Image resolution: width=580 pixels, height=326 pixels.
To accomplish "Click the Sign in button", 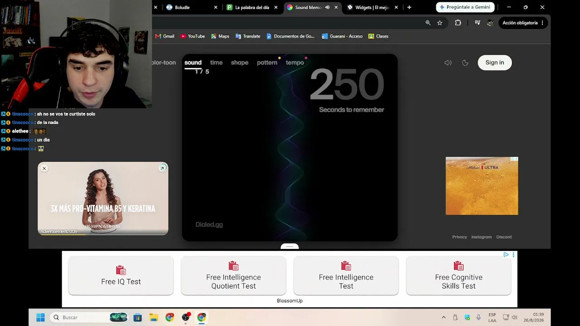I will [x=494, y=62].
